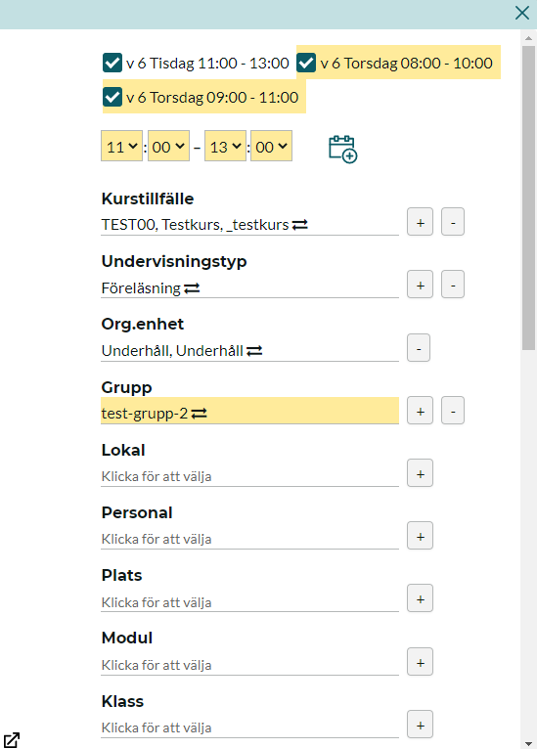Close the panel with the X icon
This screenshot has width=537, height=749.
point(522,13)
